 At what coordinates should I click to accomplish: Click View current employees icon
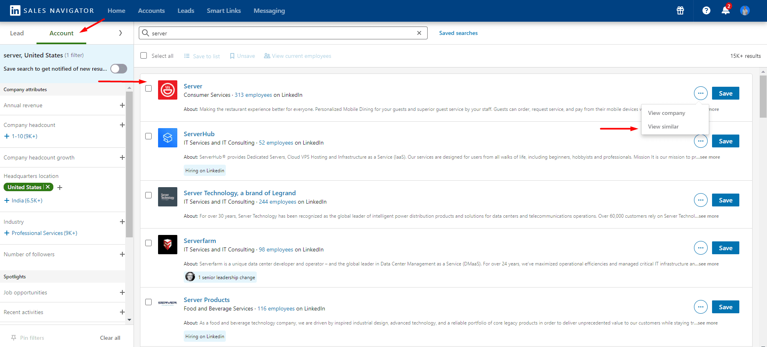(267, 56)
